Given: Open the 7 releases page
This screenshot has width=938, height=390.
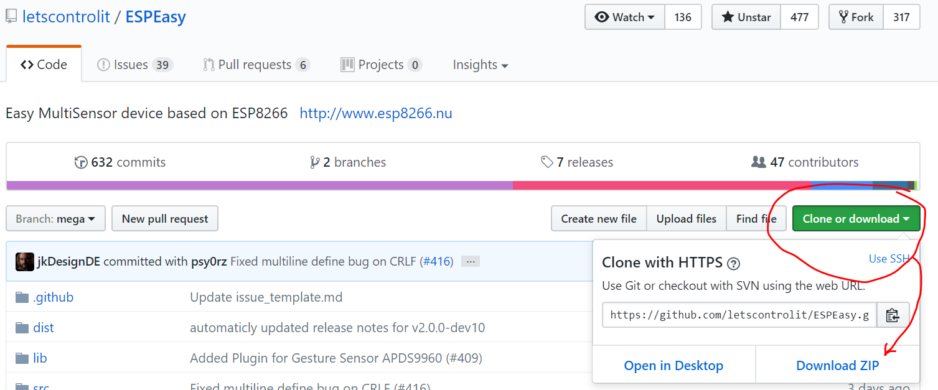Looking at the screenshot, I should (x=577, y=162).
